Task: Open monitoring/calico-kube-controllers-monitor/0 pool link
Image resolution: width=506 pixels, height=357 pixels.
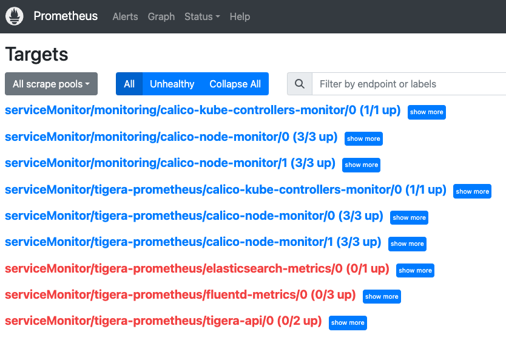Action: (203, 110)
